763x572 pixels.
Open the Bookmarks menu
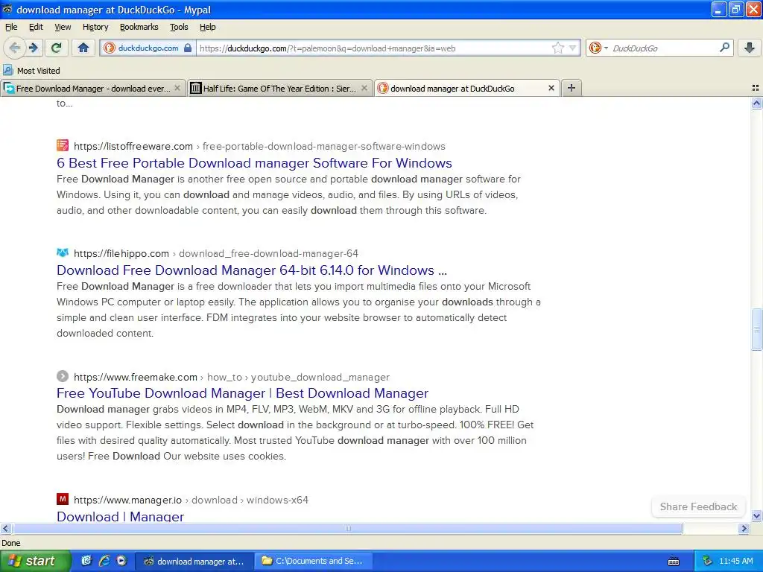[x=139, y=27]
